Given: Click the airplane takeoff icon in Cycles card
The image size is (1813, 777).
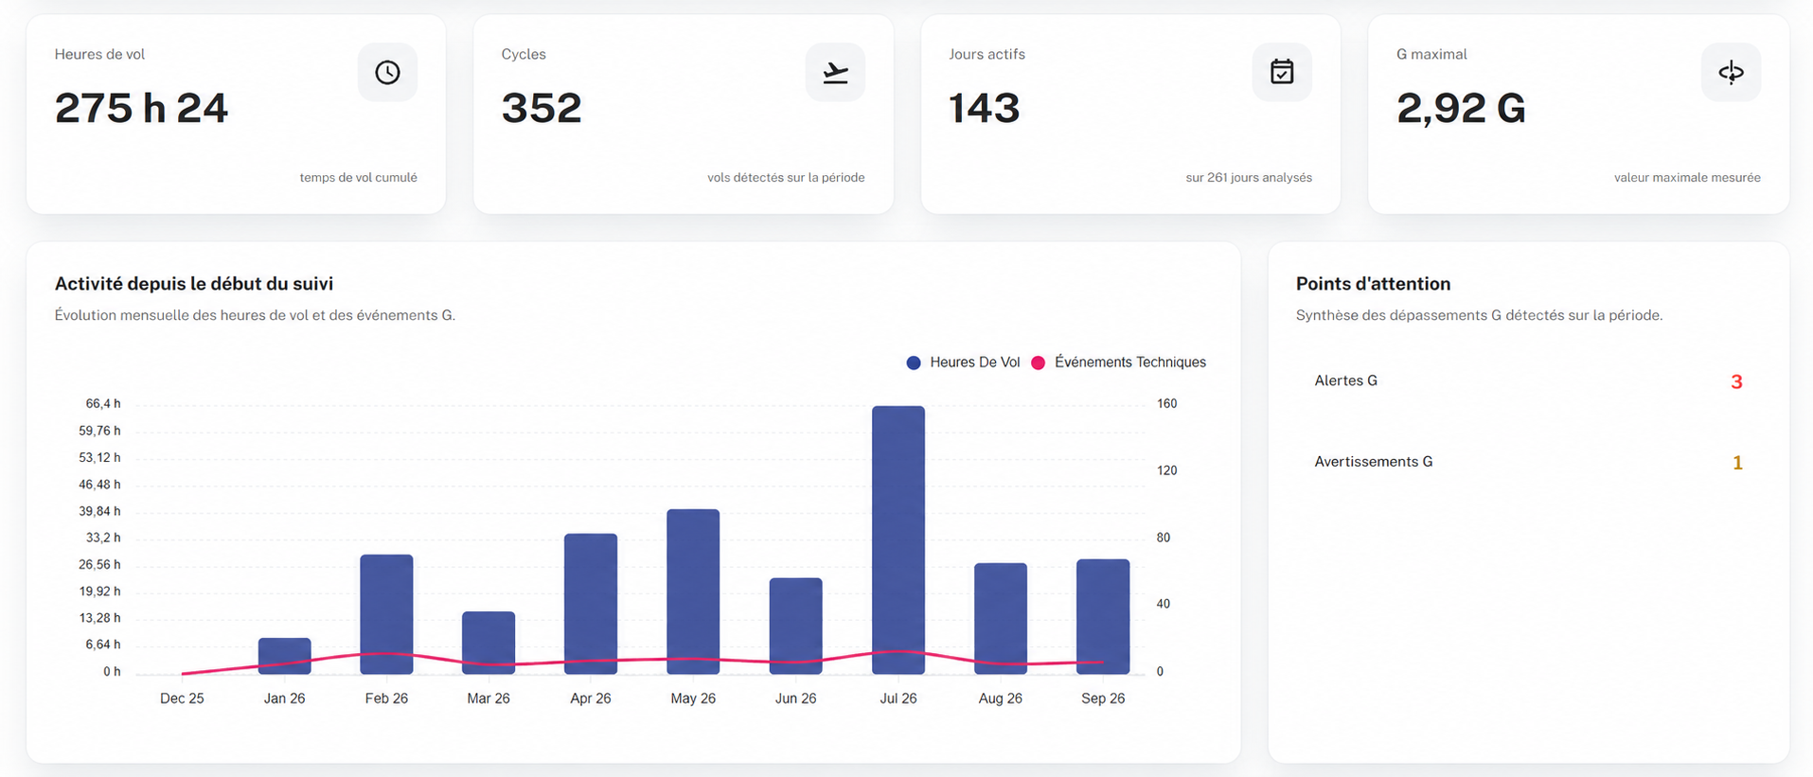Looking at the screenshot, I should click(x=835, y=72).
